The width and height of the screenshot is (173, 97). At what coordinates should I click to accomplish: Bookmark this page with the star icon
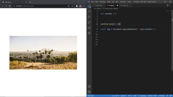72,6
